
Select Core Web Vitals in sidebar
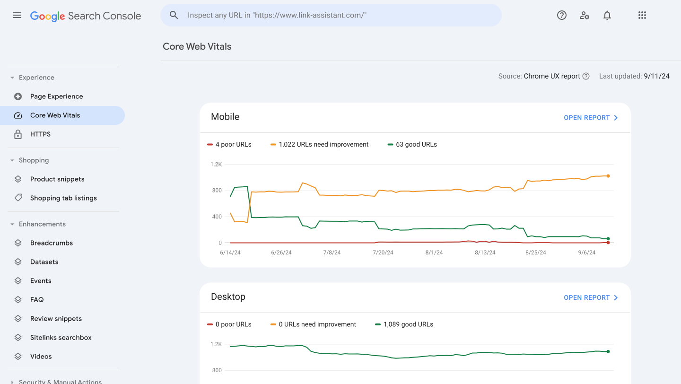(62, 115)
